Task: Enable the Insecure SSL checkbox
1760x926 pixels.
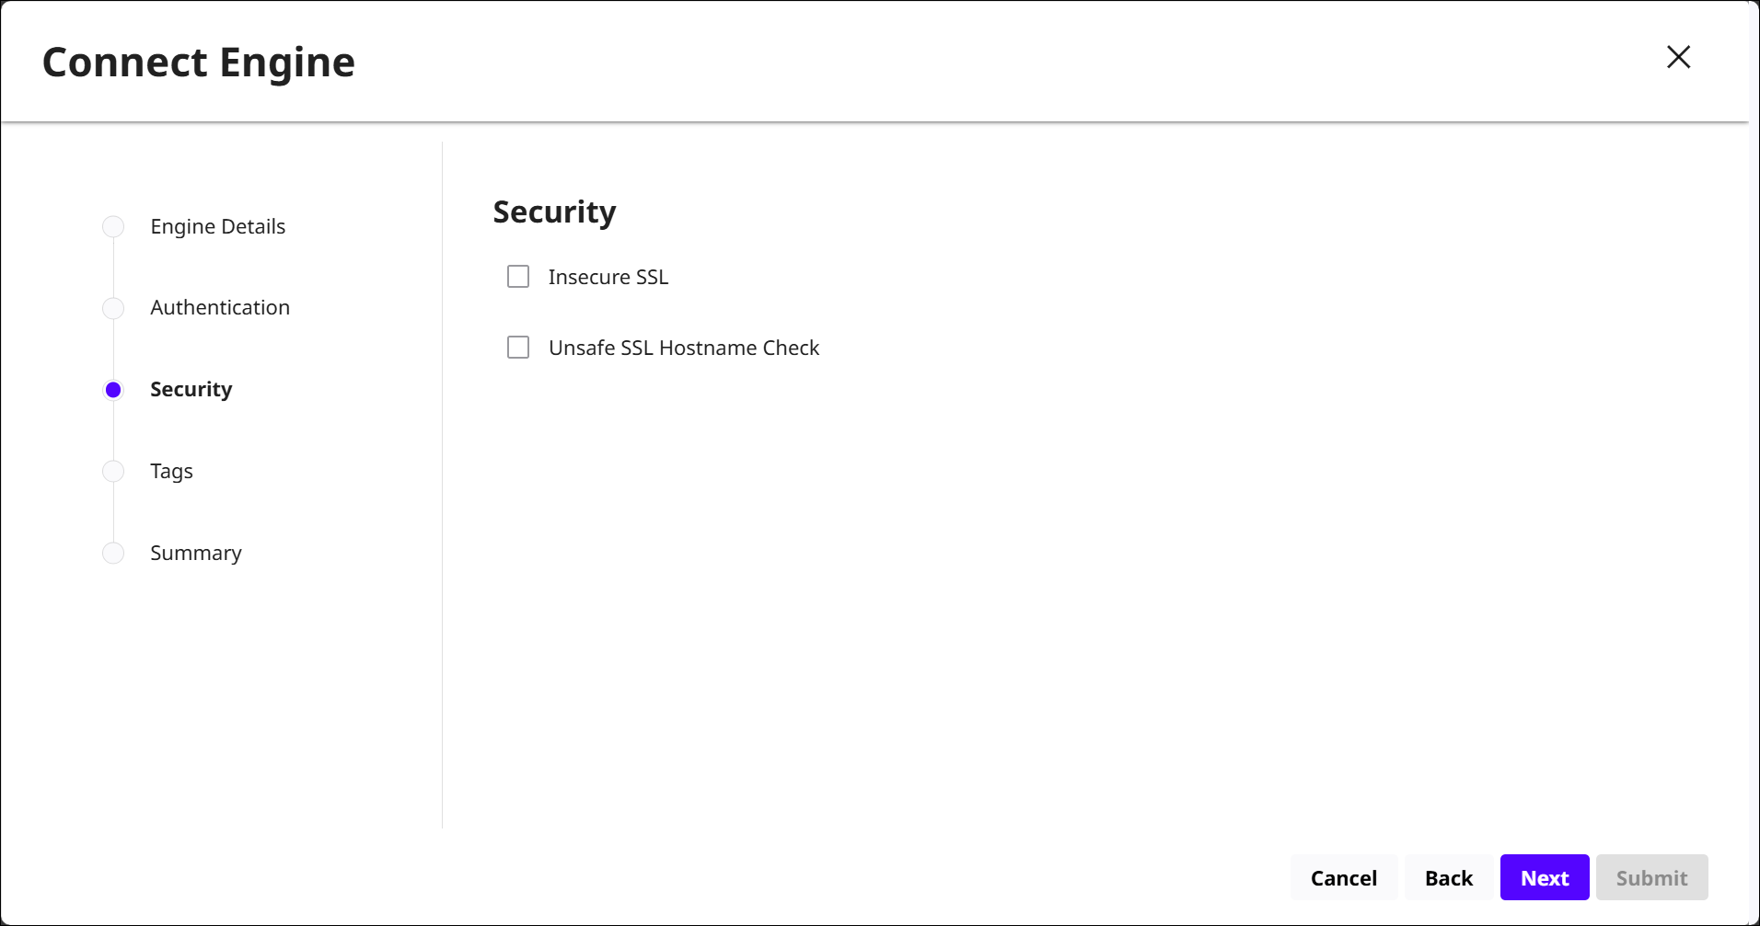Action: point(518,277)
